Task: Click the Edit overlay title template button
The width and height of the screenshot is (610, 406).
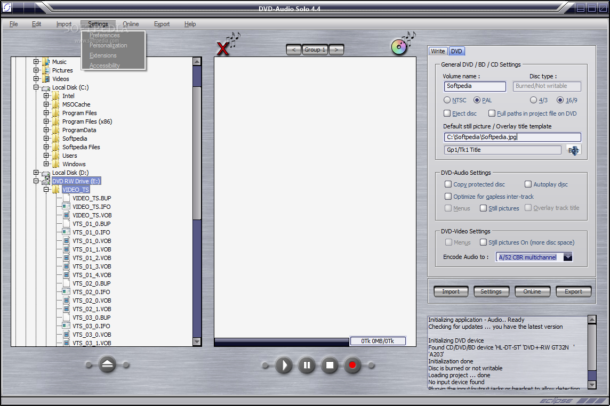Action: [x=574, y=150]
